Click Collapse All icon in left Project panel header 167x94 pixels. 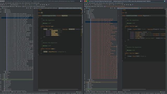[x=28, y=8]
